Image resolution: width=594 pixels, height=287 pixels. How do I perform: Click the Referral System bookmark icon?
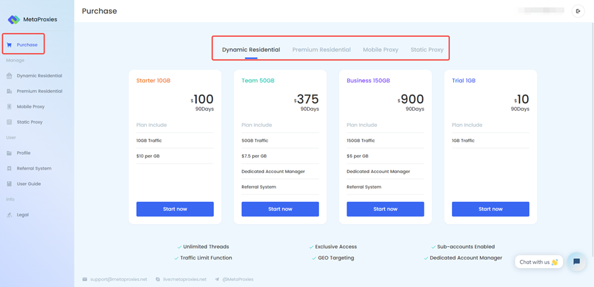[x=9, y=168]
